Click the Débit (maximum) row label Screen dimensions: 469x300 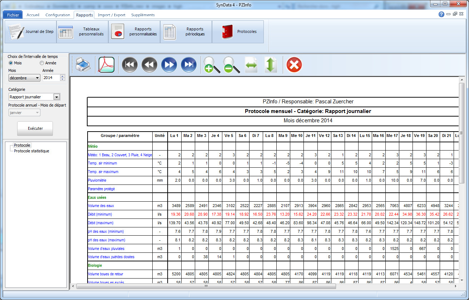100,223
